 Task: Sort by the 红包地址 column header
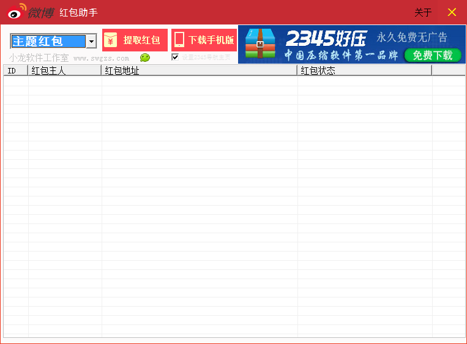click(199, 70)
